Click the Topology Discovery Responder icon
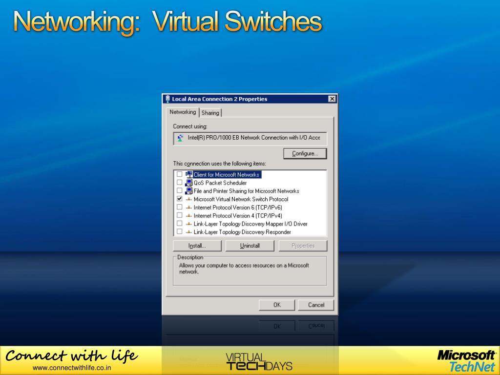Screen dimensions: 500x375 pos(189,232)
